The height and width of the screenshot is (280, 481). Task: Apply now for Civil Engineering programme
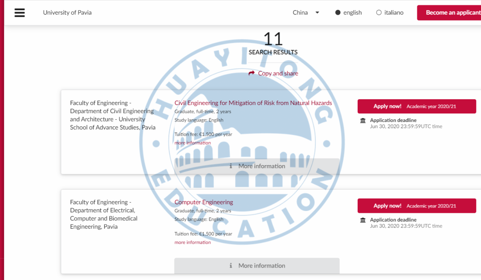[x=416, y=106]
